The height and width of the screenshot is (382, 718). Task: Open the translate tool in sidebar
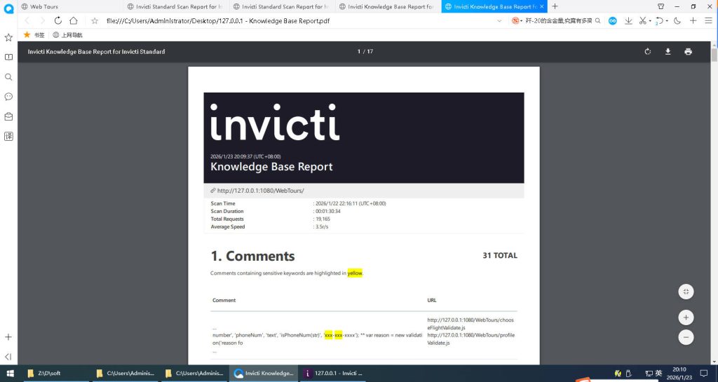(x=8, y=136)
